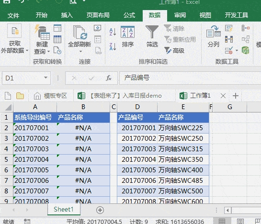Click cell 万向轴SWC400
Screen dimensions: 261x224
coord(183,170)
